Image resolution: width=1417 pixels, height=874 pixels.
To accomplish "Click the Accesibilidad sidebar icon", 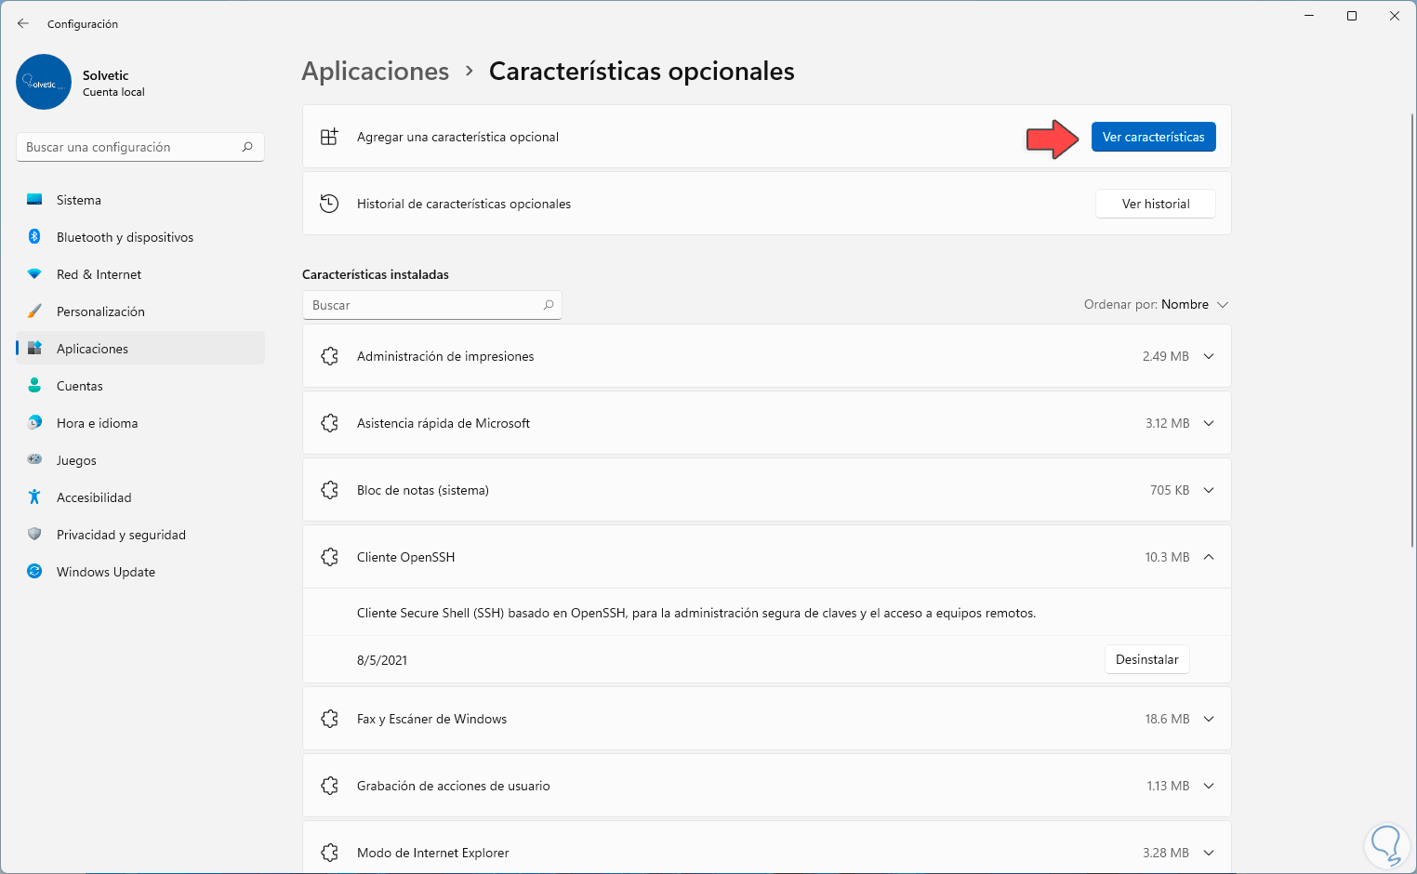I will tap(34, 497).
